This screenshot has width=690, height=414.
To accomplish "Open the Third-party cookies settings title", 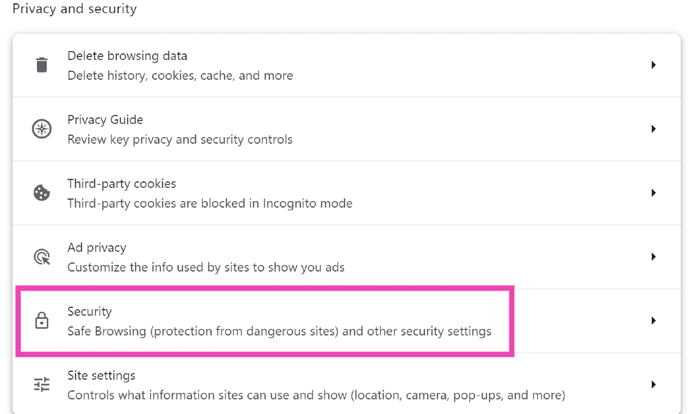I will pos(121,184).
